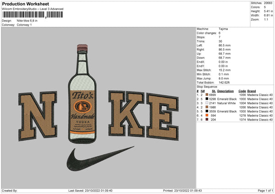Click 'Madeira Classic 40' in stop row 7
Viewport: 275px width, 194px height.
(260, 119)
